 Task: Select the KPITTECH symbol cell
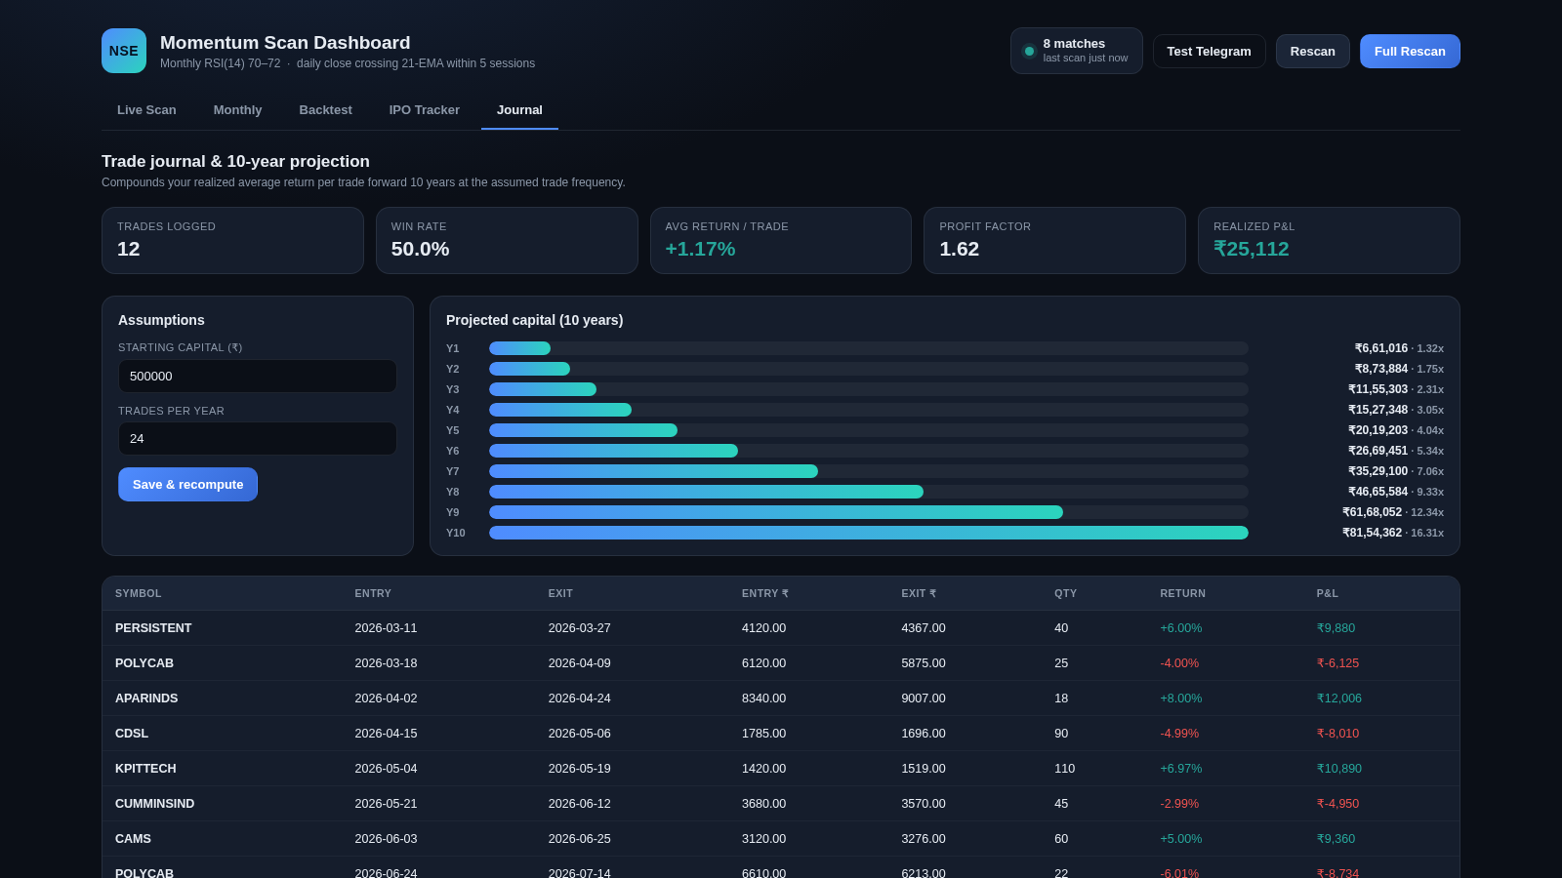(x=145, y=769)
